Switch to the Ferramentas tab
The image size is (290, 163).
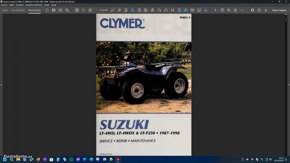[x=18, y=10]
